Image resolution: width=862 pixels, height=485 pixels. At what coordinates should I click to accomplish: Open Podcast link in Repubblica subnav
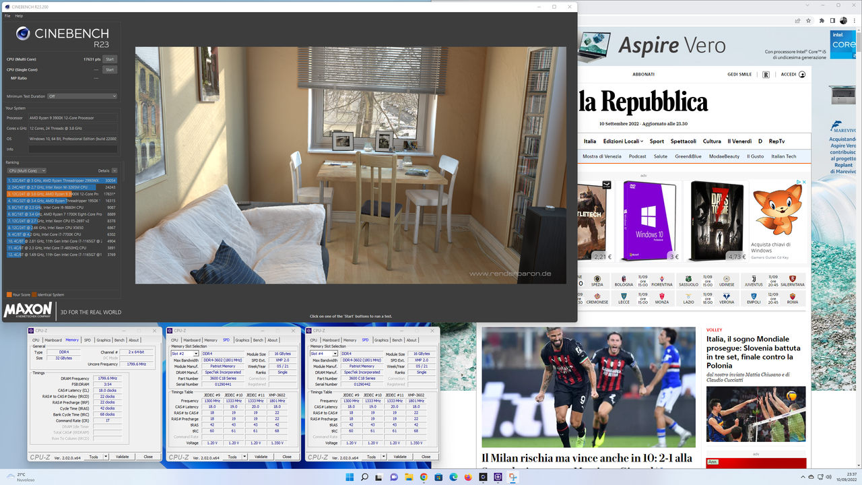[637, 156]
